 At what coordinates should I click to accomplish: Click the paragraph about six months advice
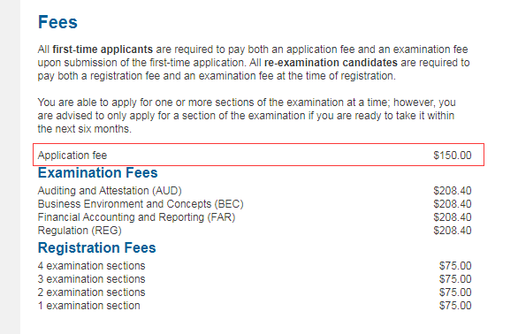pyautogui.click(x=247, y=116)
